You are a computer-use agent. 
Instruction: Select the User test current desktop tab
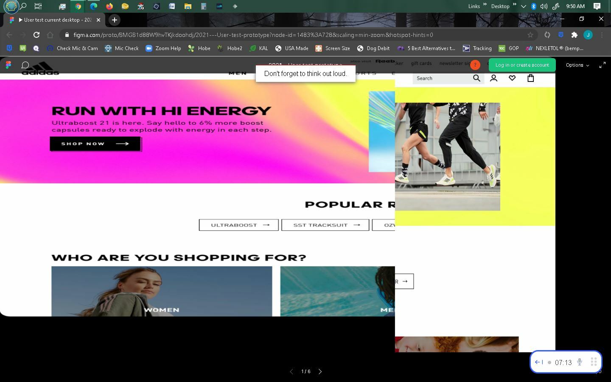click(55, 20)
